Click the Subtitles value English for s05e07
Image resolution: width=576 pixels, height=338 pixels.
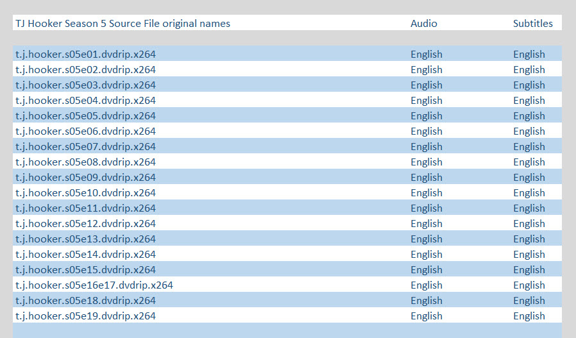point(529,148)
